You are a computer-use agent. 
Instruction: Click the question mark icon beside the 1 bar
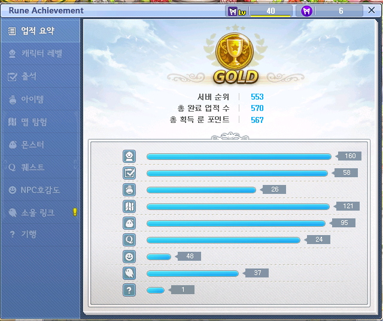coord(129,290)
